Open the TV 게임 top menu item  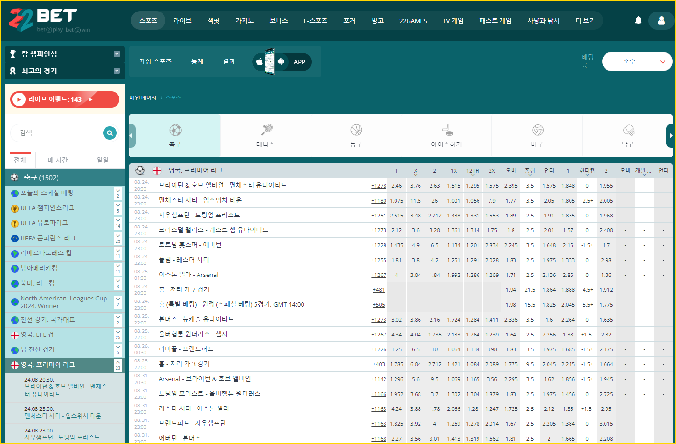(453, 21)
